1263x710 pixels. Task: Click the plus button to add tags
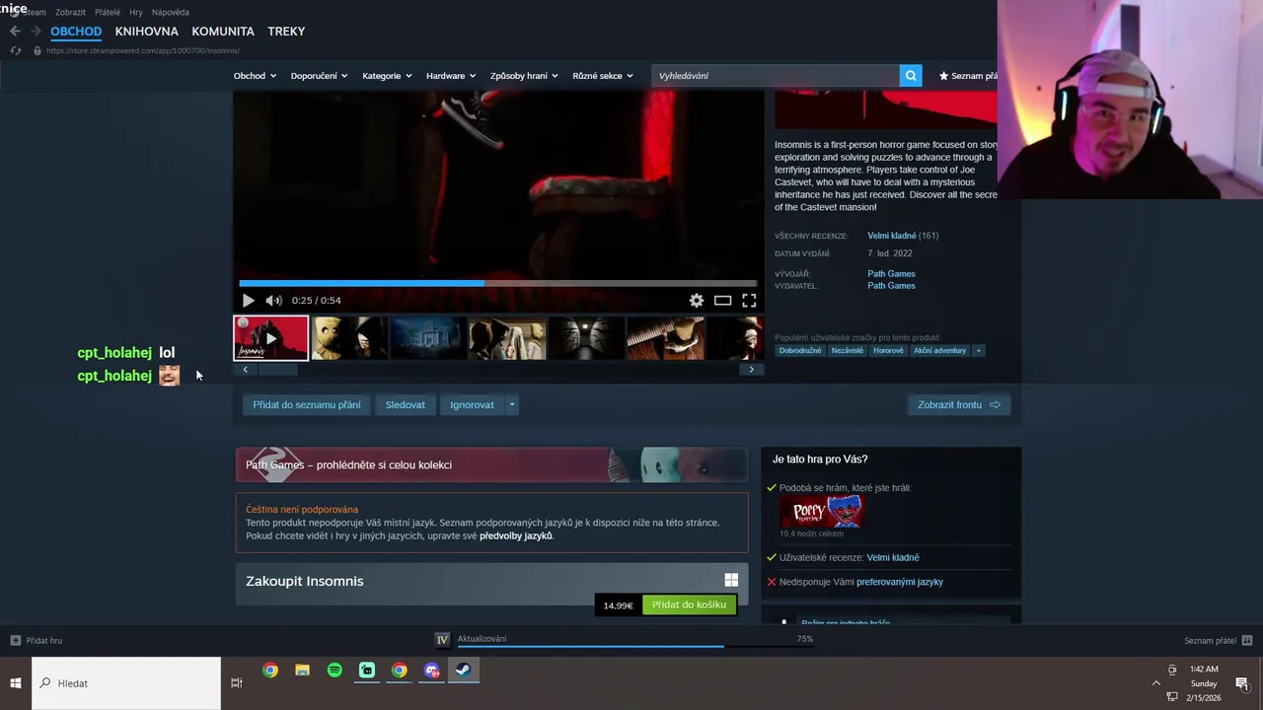point(979,350)
